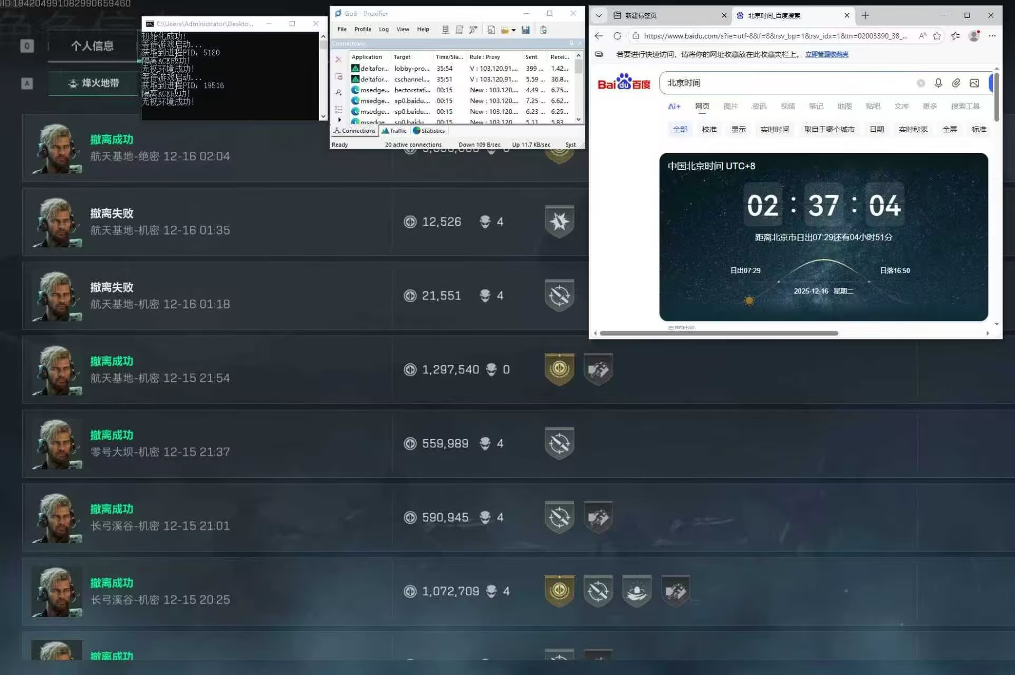This screenshot has width=1015, height=675.
Task: Click the 立即管理收藏夹 link
Action: click(827, 54)
